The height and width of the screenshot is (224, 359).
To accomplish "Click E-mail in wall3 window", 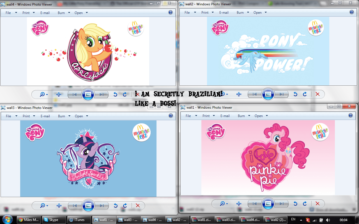I will pos(45,116).
